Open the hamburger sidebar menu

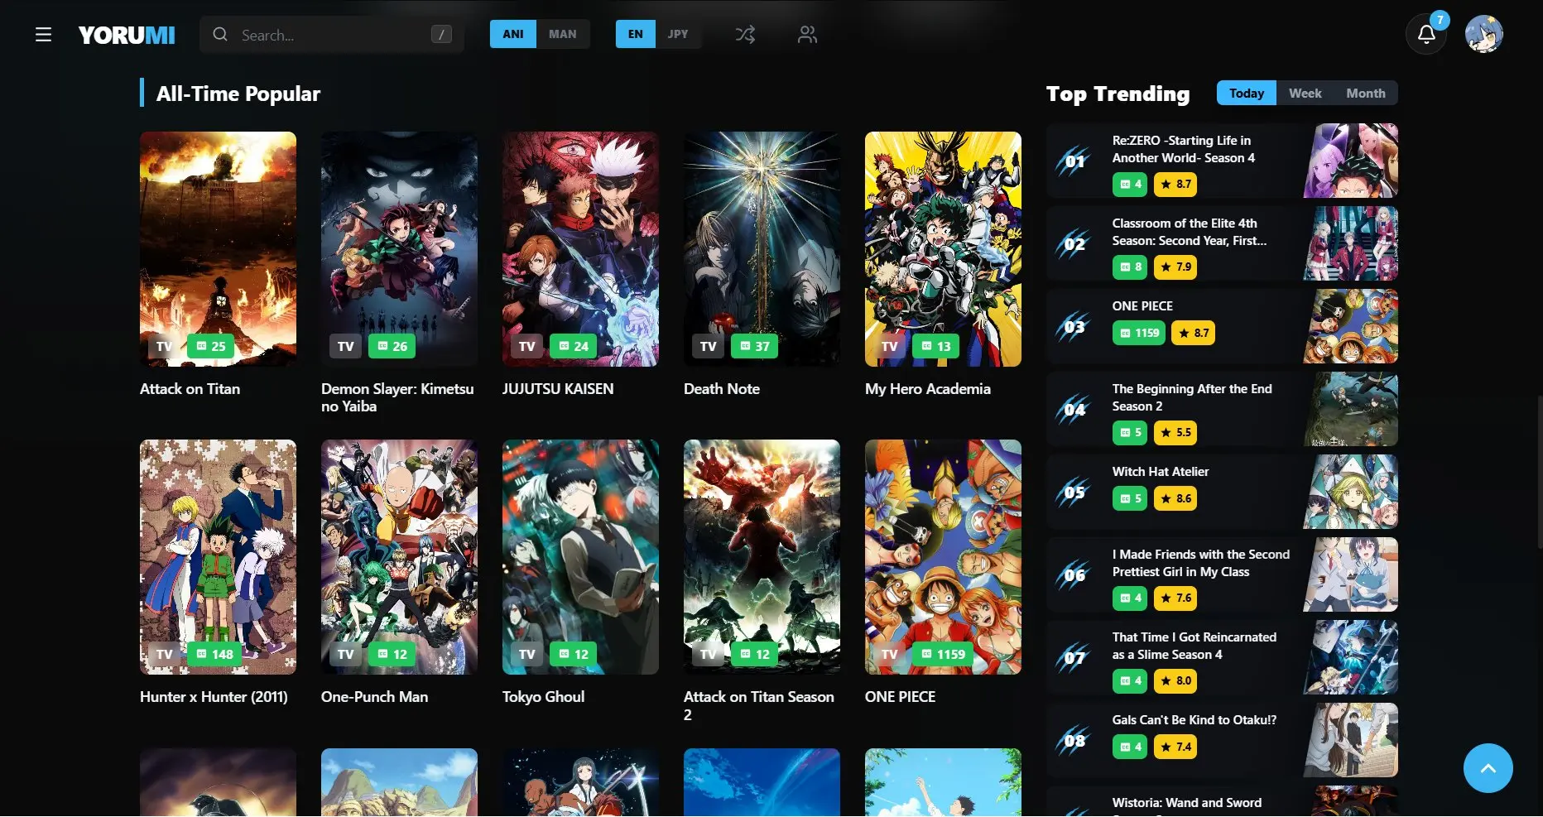44,35
